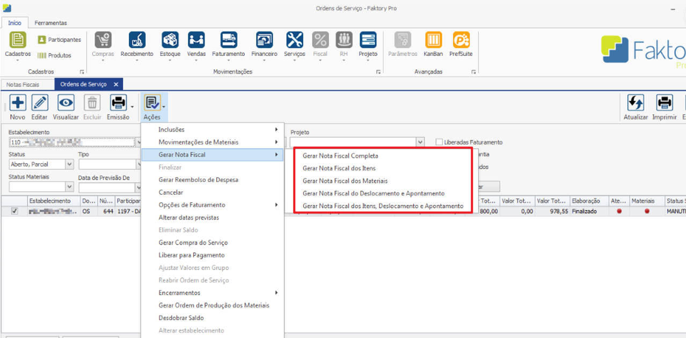
Task: Open the Inclusões submenu
Action: pos(213,129)
